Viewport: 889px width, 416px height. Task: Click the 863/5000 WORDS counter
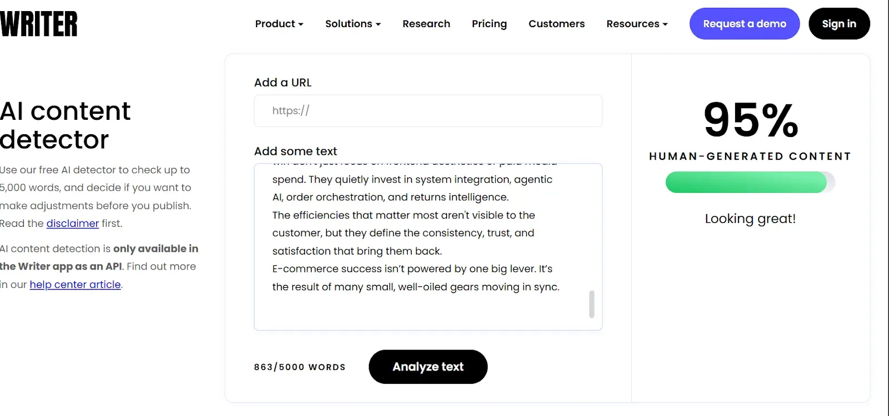299,367
